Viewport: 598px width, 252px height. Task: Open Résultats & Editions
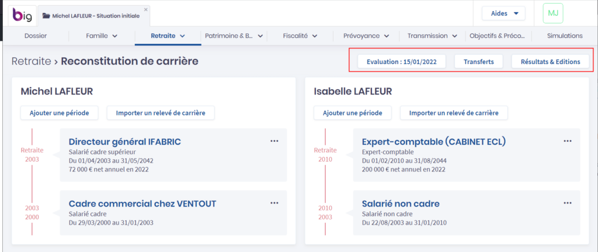pos(550,61)
